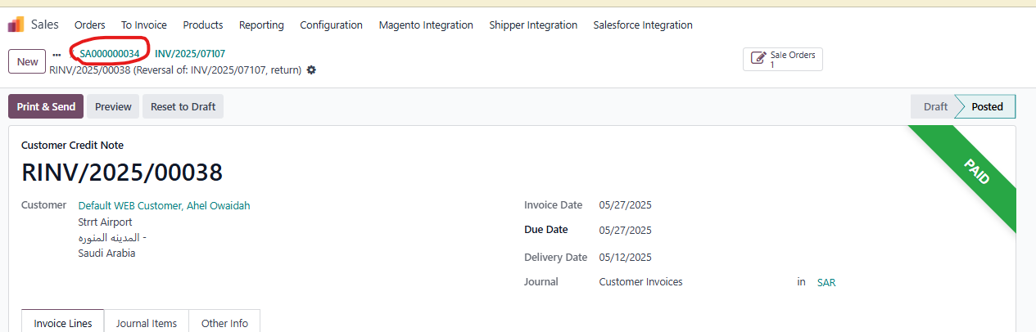Open the Sale Orders smart button
The width and height of the screenshot is (1036, 332).
(x=782, y=59)
